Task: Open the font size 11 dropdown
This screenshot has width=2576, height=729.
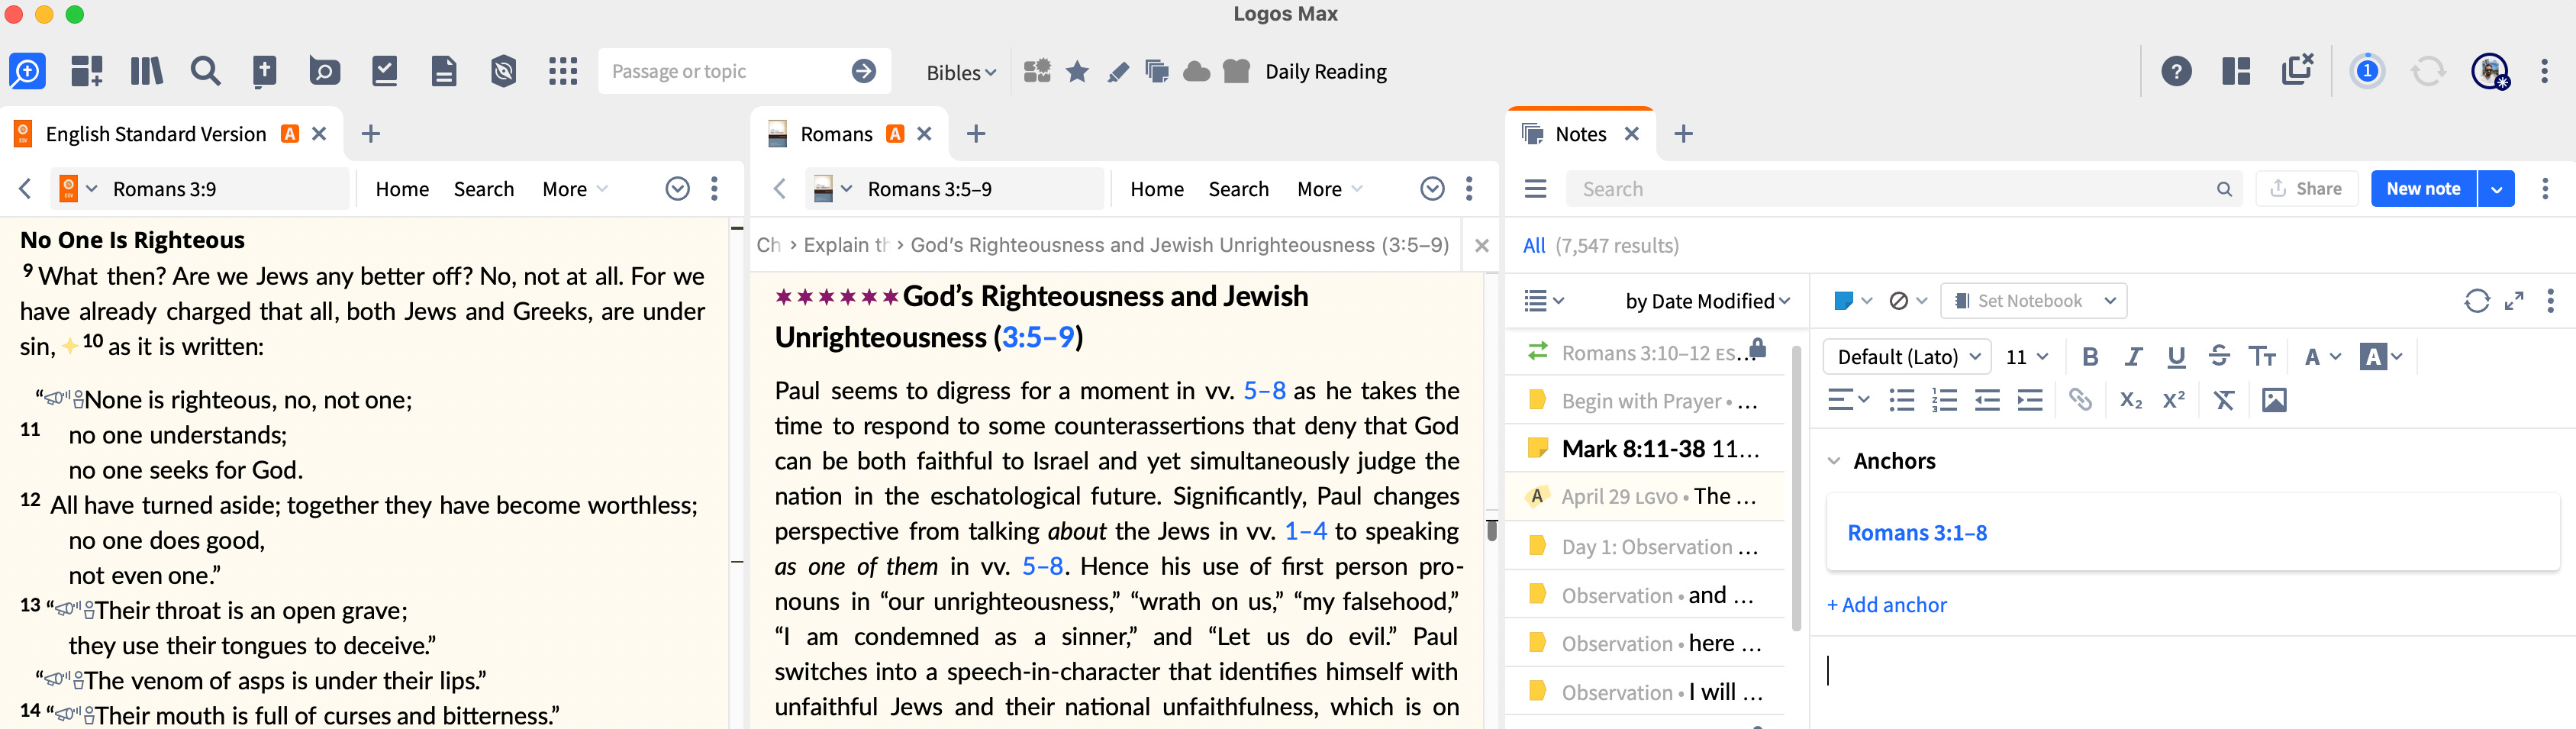Action: [x=2027, y=357]
